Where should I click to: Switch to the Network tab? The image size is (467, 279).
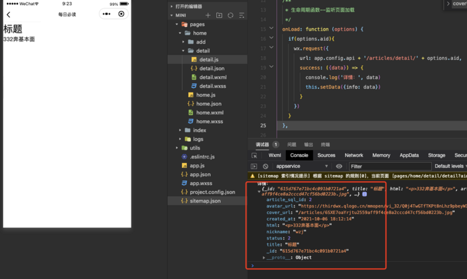point(353,155)
